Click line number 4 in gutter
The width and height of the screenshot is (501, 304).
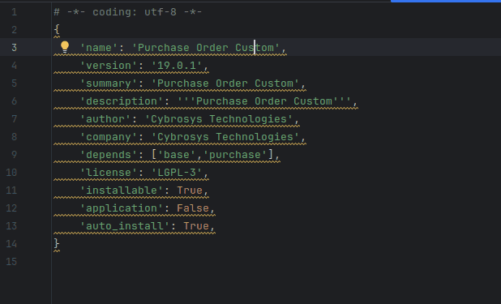pos(14,66)
